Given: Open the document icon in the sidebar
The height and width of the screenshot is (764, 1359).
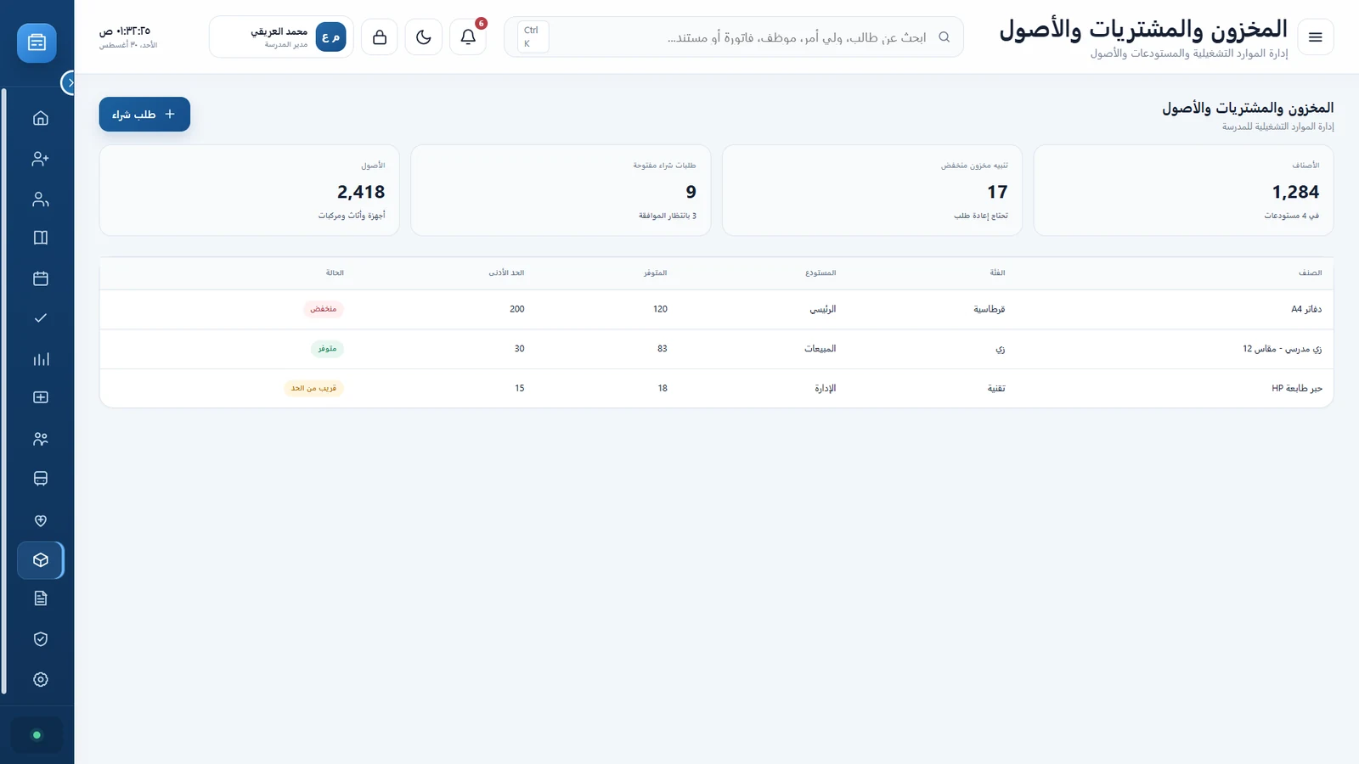Looking at the screenshot, I should [x=40, y=598].
